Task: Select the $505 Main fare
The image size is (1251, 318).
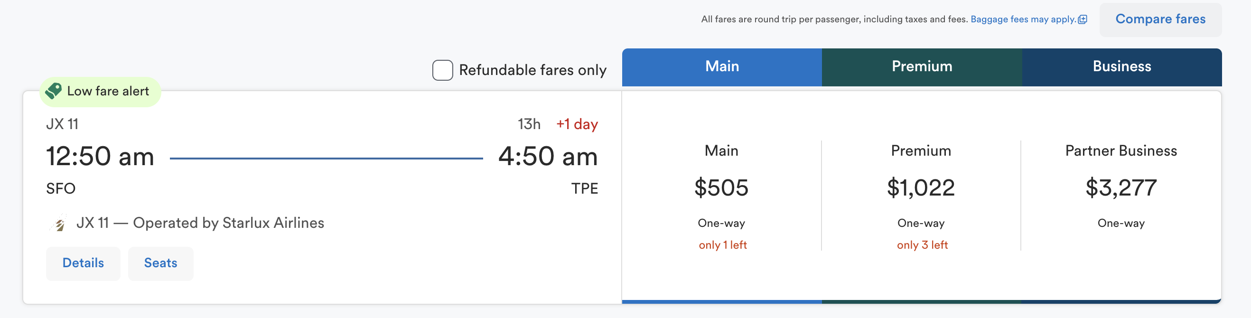Action: [721, 188]
